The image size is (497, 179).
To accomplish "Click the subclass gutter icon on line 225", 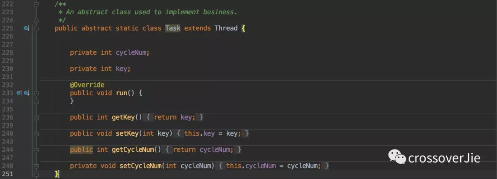I will 26,29.
